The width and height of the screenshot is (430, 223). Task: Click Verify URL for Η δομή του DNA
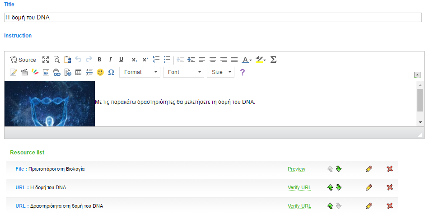299,188
